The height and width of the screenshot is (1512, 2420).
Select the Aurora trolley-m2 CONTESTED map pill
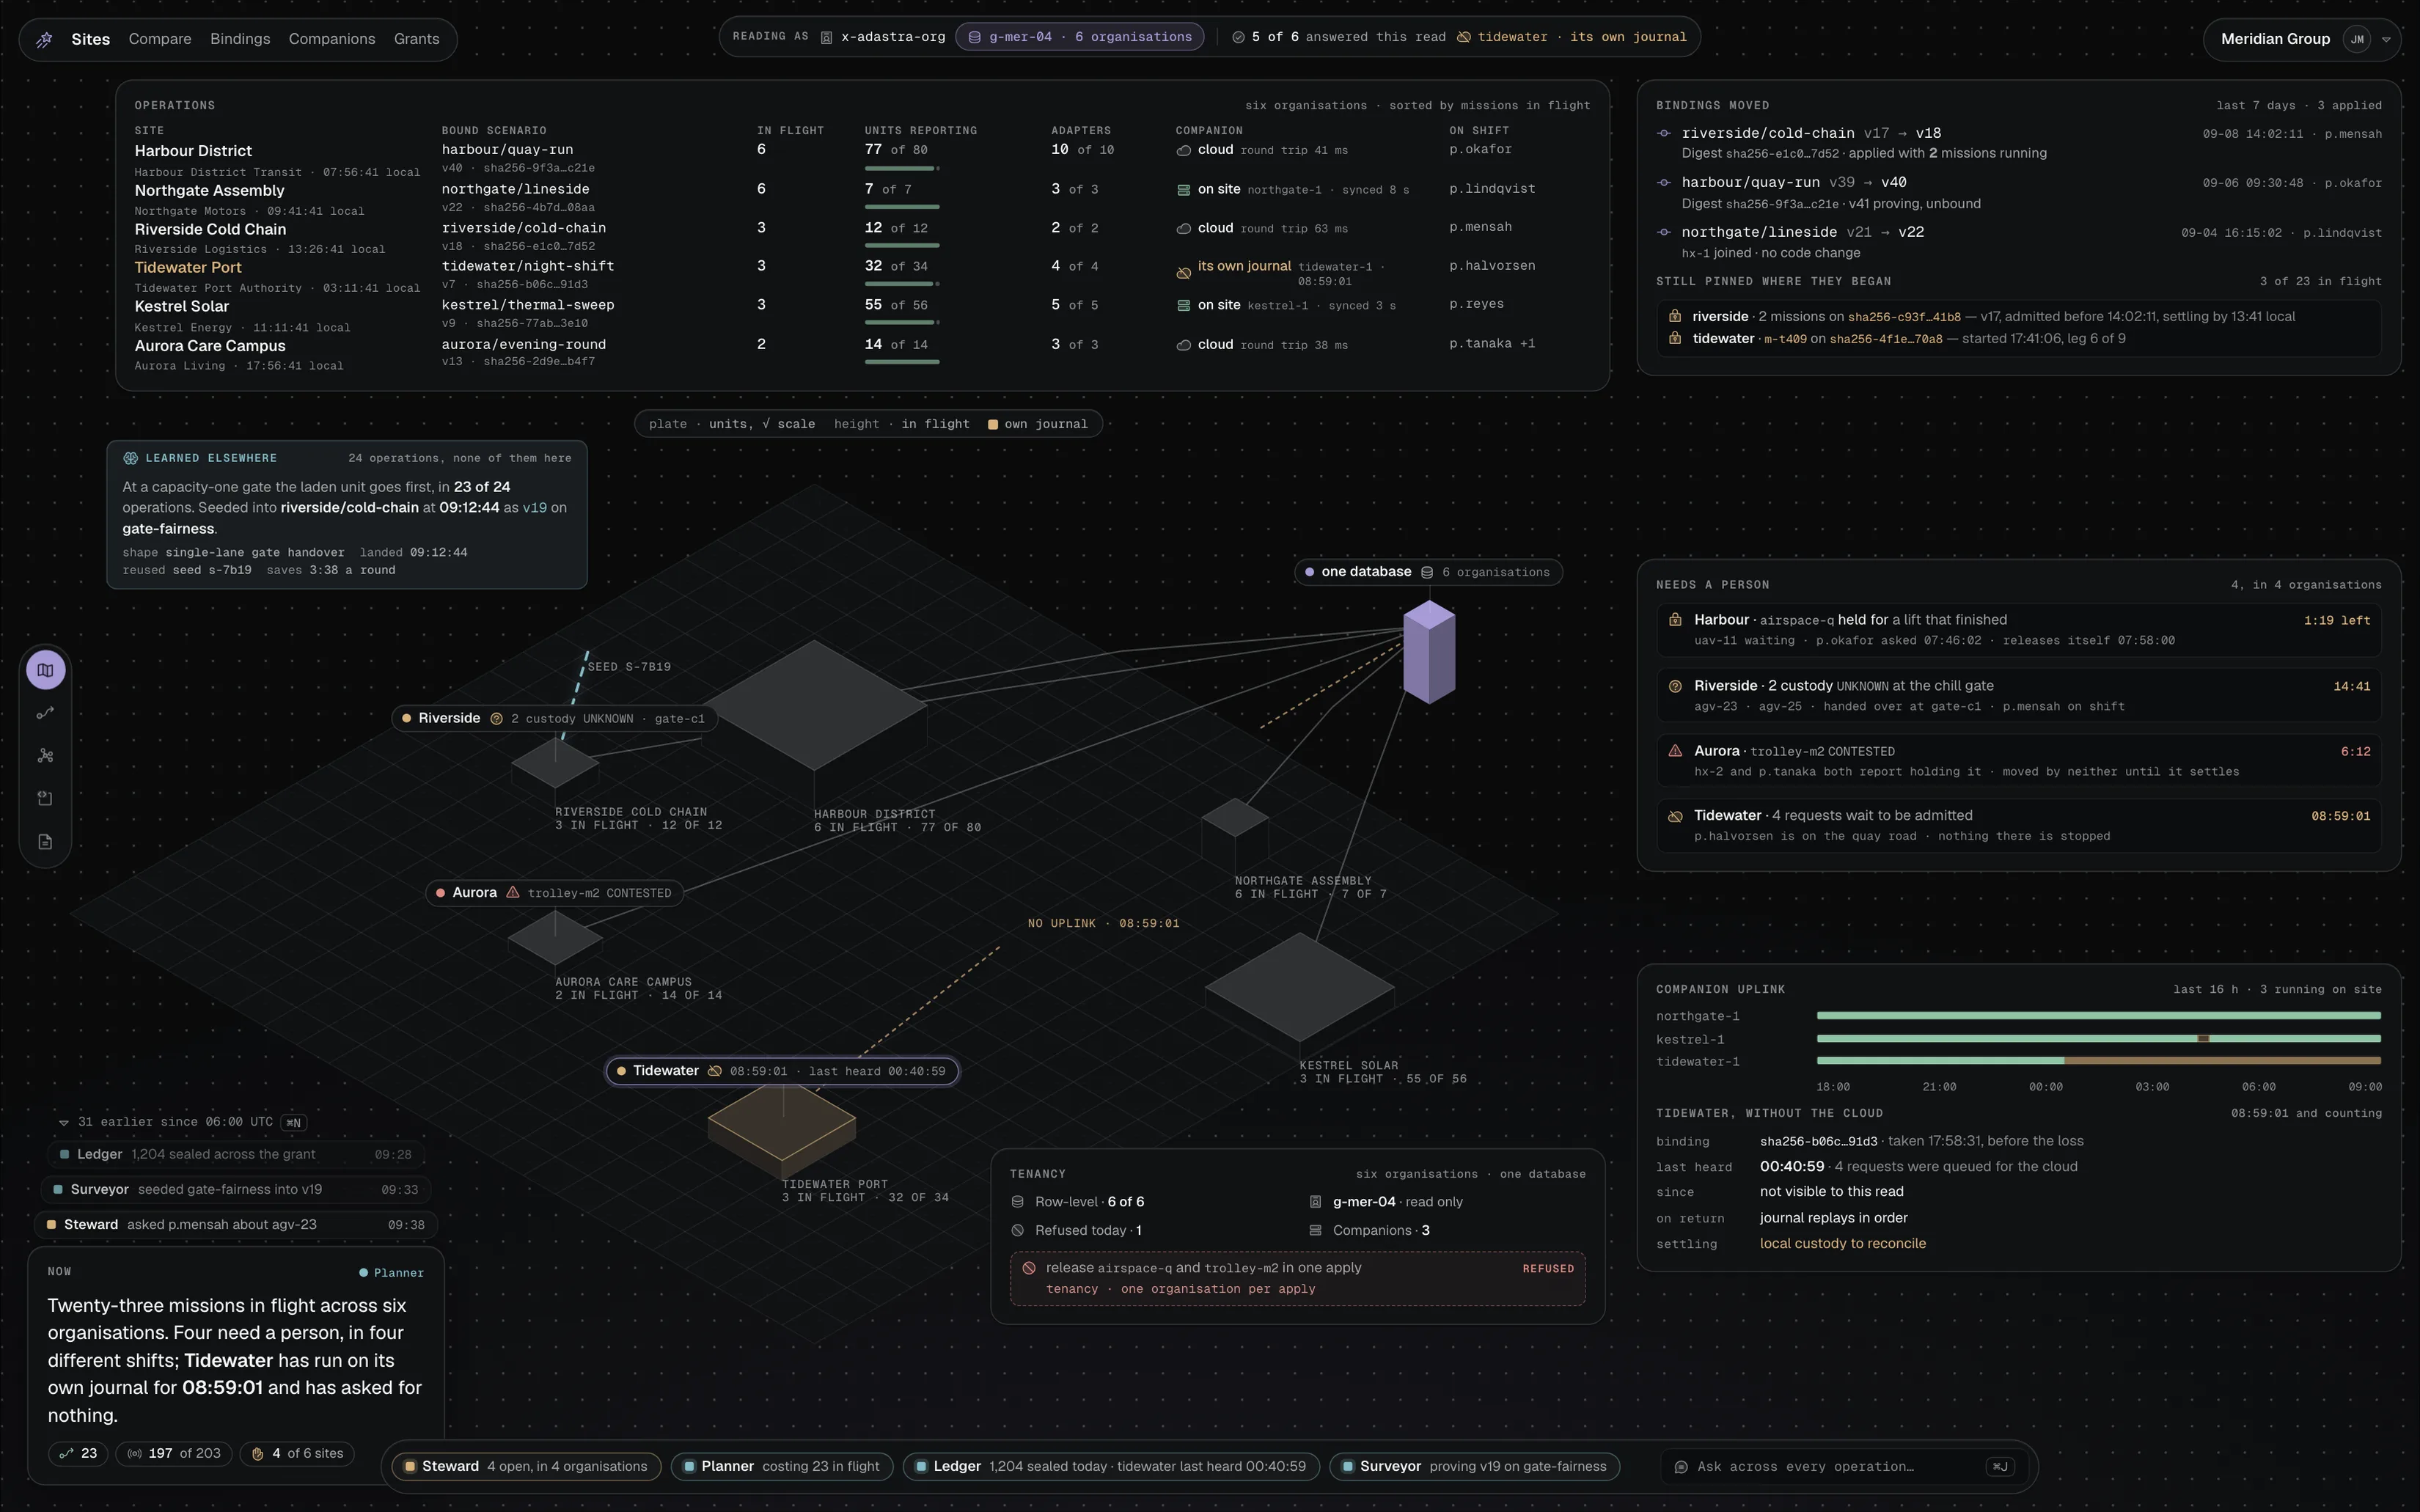[555, 893]
